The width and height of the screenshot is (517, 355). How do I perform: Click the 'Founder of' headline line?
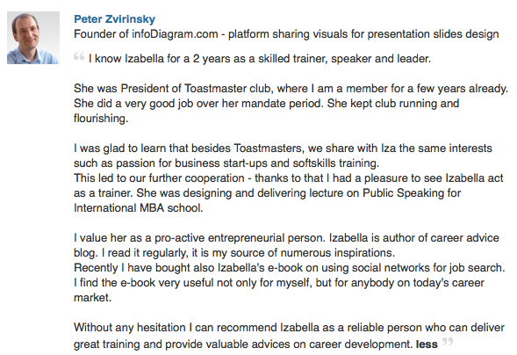coord(286,34)
